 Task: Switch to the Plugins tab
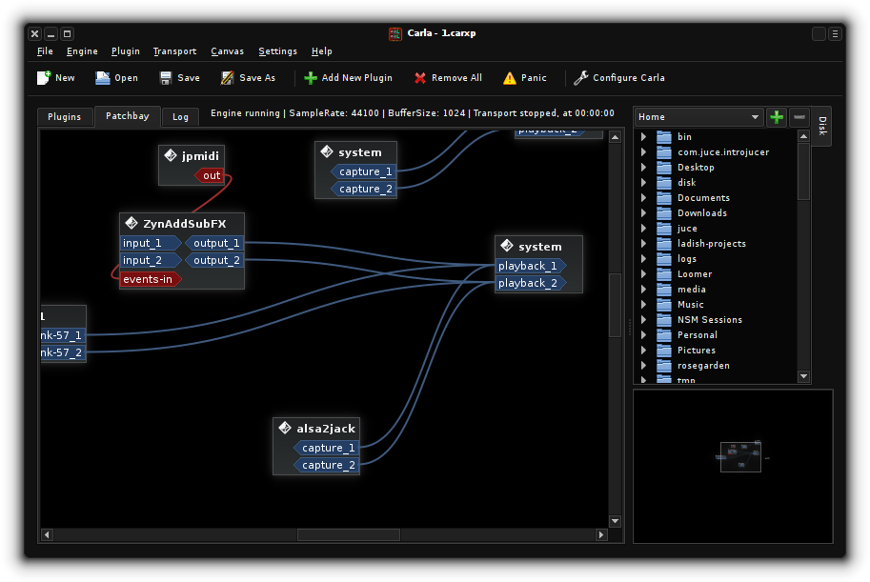65,117
